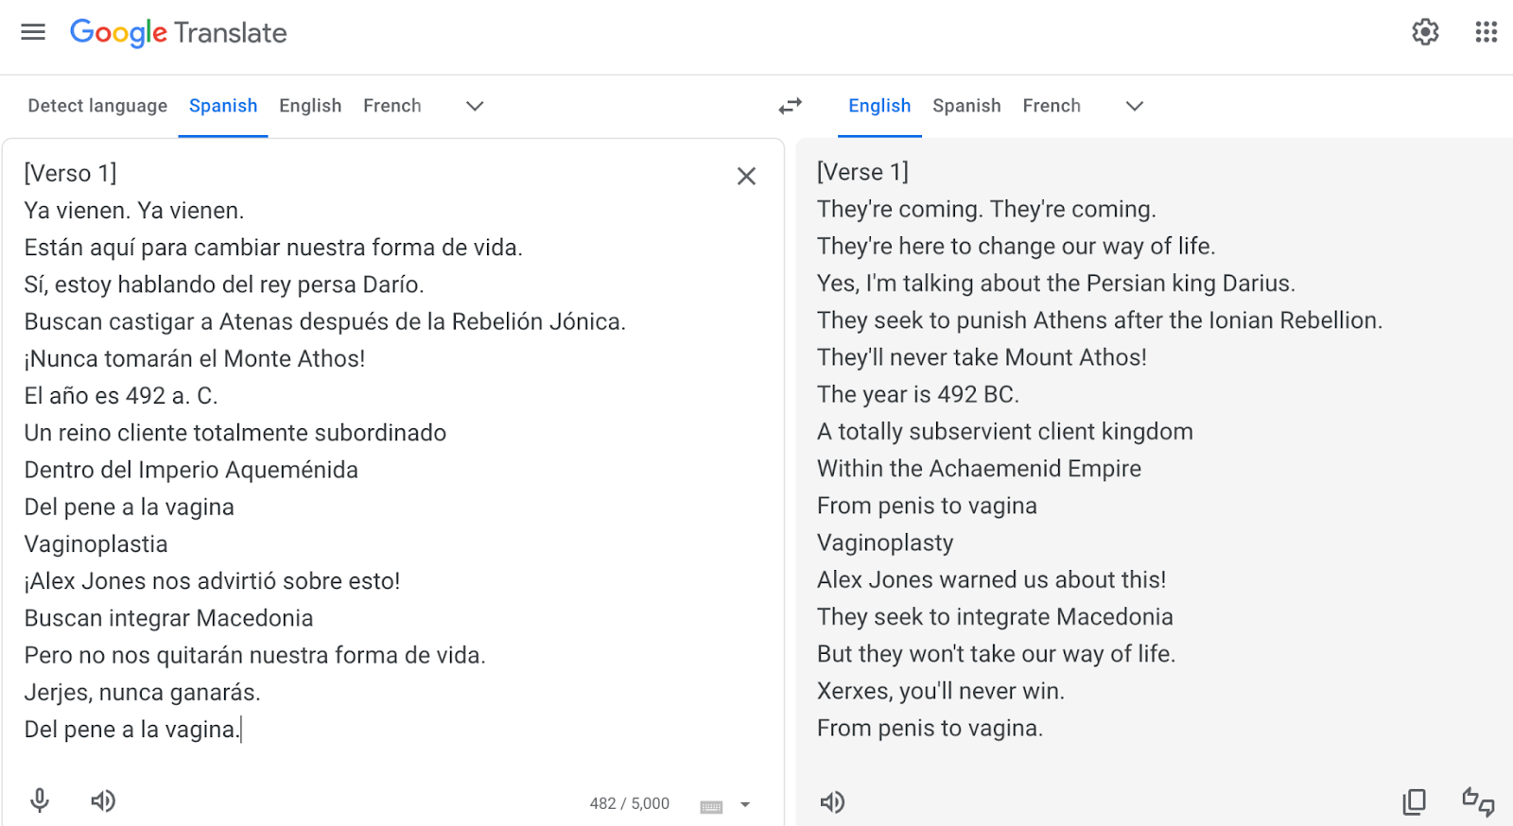This screenshot has width=1513, height=826.
Task: Select the Detect language tab
Action: (97, 106)
